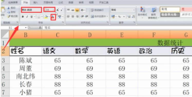192x97 pixels.
Task: Open the font name combo box
Action: tap(31, 10)
